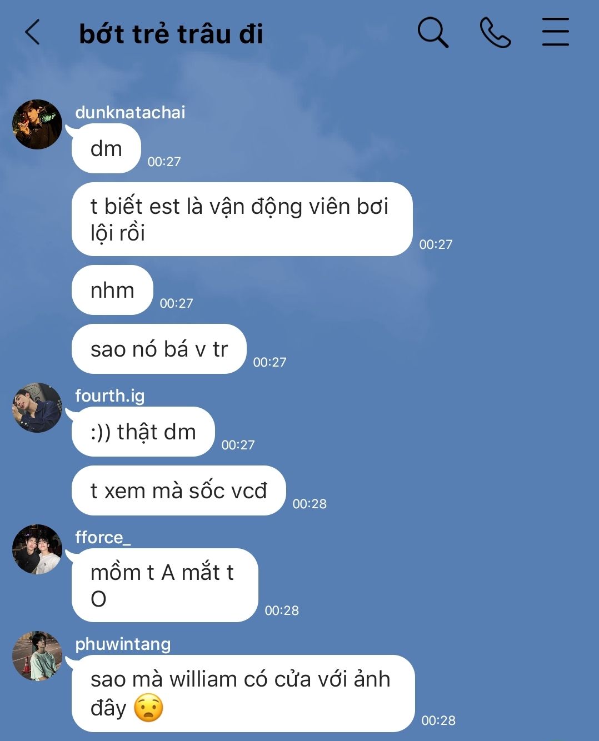Select the ":)) thật dm" message

[x=143, y=432]
